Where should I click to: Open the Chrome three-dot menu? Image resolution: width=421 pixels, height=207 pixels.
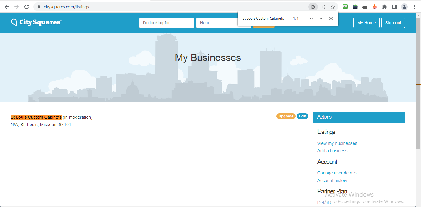[x=414, y=7]
